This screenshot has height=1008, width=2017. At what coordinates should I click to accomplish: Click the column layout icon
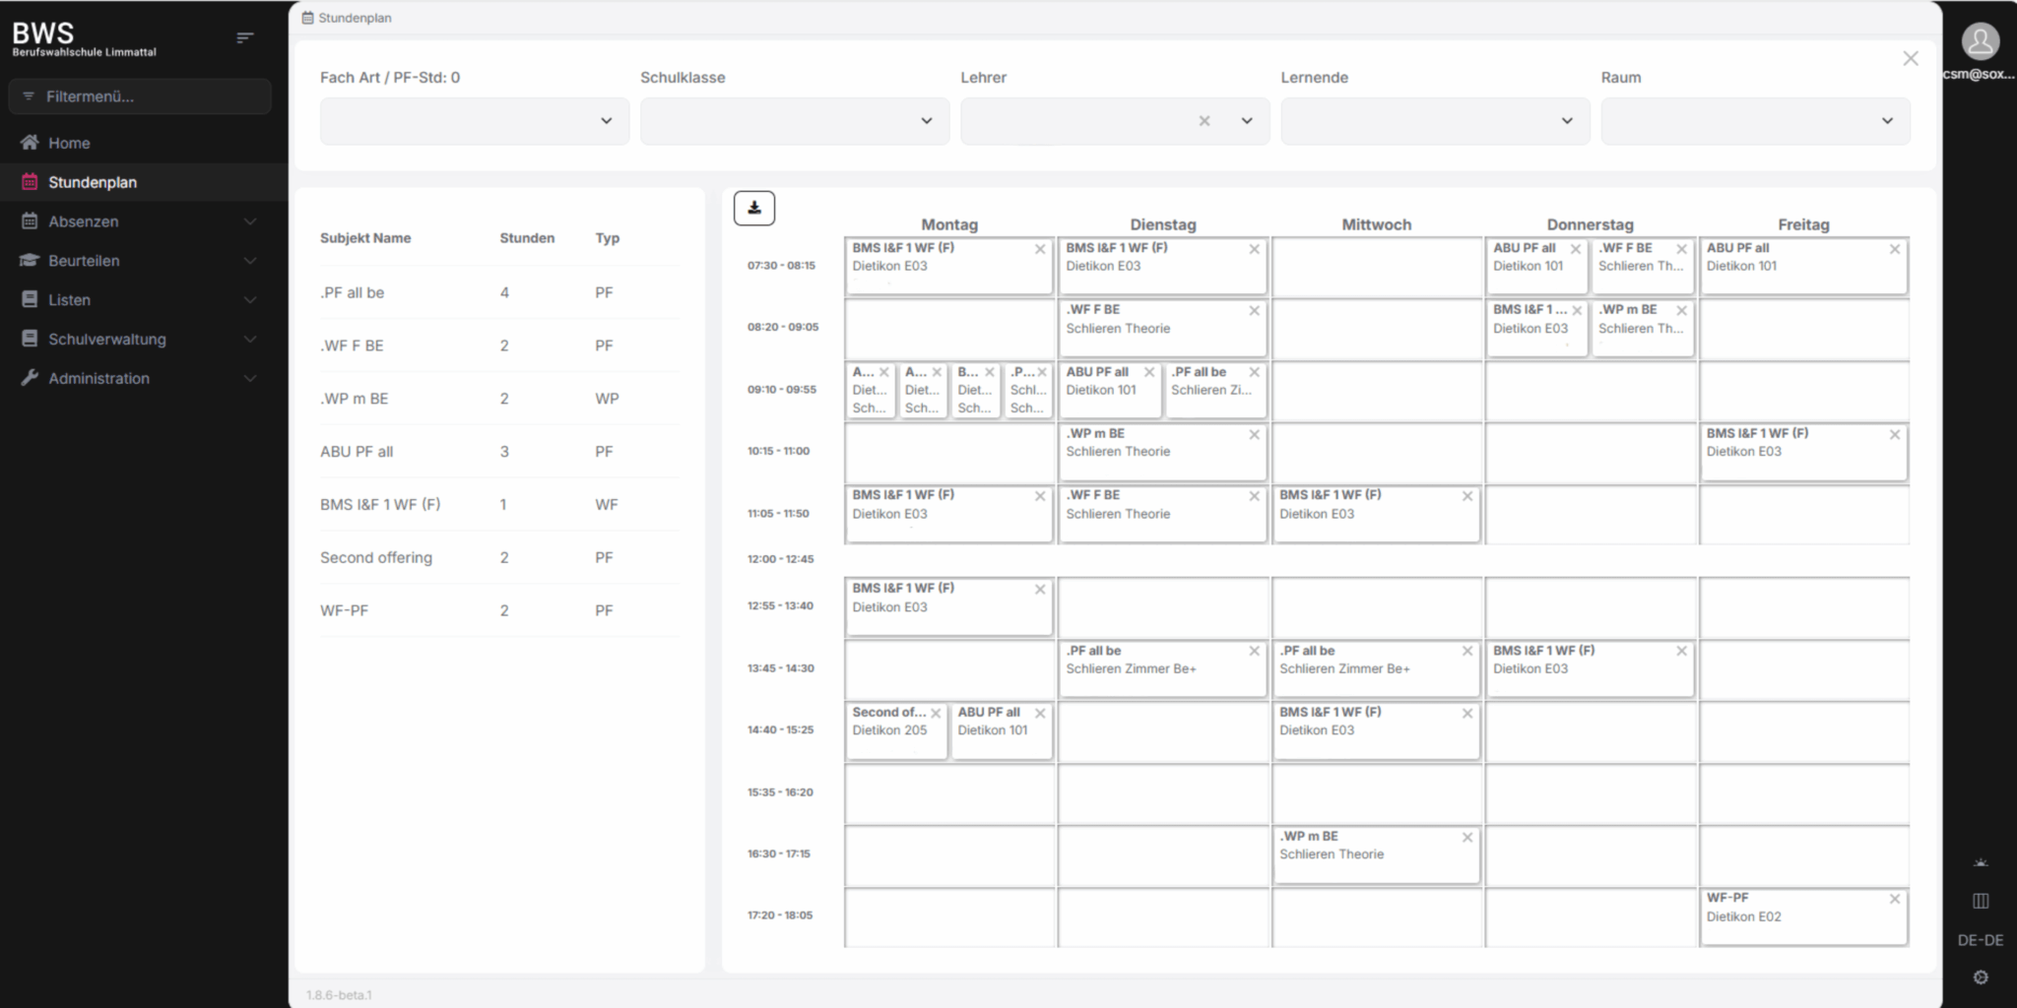pos(1981,901)
